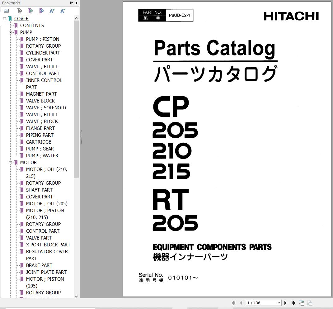333x309 pixels.
Task: Open ROTARY GROUP bookmark under PUMP ; PISTON
Action: pyautogui.click(x=43, y=46)
